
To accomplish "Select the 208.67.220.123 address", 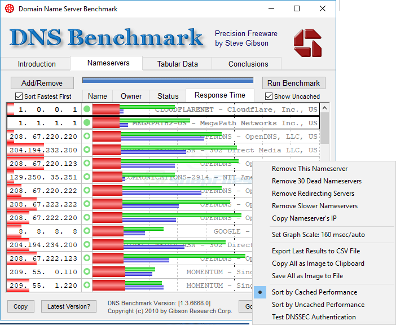I will pos(43,164).
